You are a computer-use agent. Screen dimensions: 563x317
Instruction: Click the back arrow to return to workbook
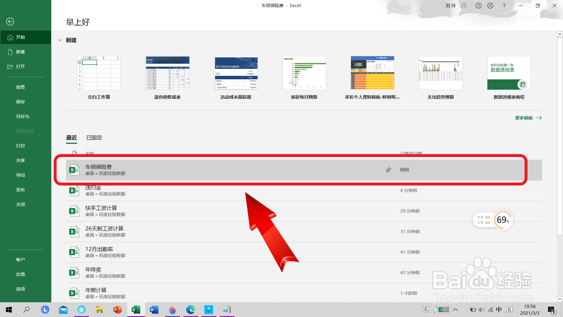[10, 21]
